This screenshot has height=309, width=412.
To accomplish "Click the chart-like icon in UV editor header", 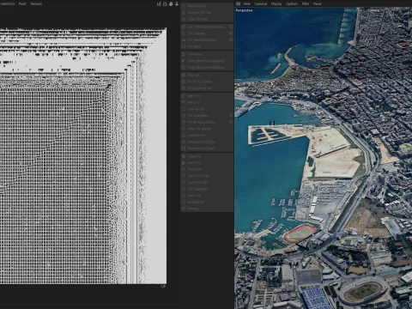I will [159, 3].
